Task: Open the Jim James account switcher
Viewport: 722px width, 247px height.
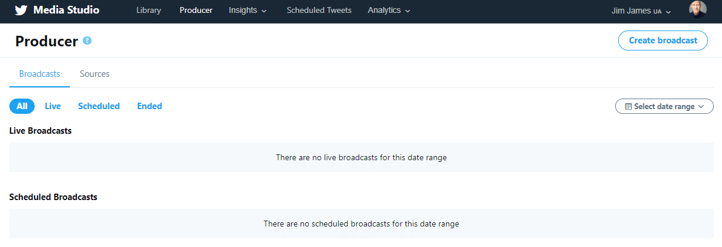Action: pos(640,11)
